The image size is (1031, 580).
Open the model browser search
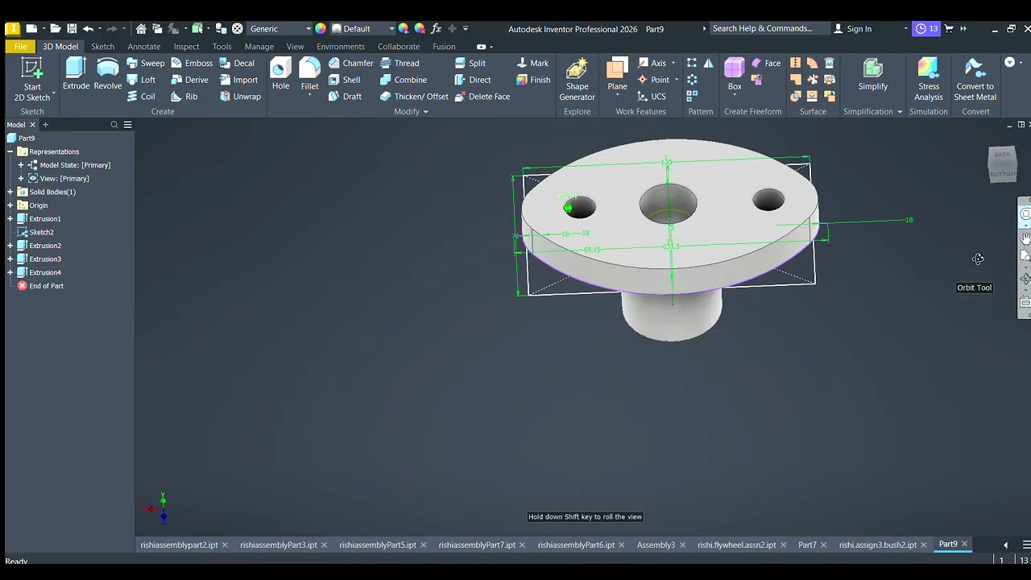click(114, 125)
